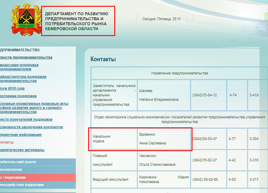Click 'Заместитель начальника департамента' position cell
Image resolution: width=268 pixels, height=193 pixels.
[x=114, y=95]
